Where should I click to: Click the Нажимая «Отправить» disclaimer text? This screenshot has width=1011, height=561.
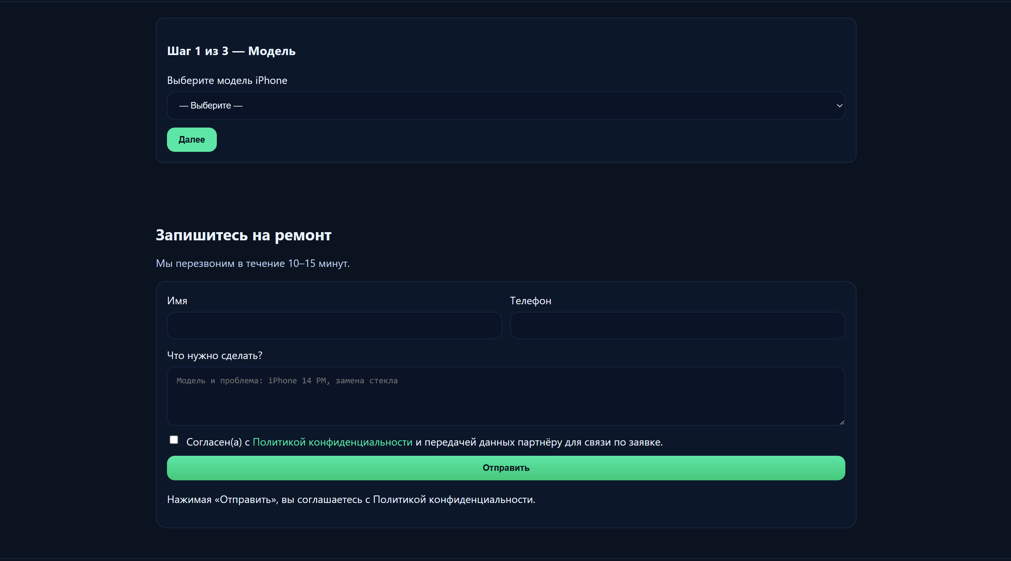(351, 499)
